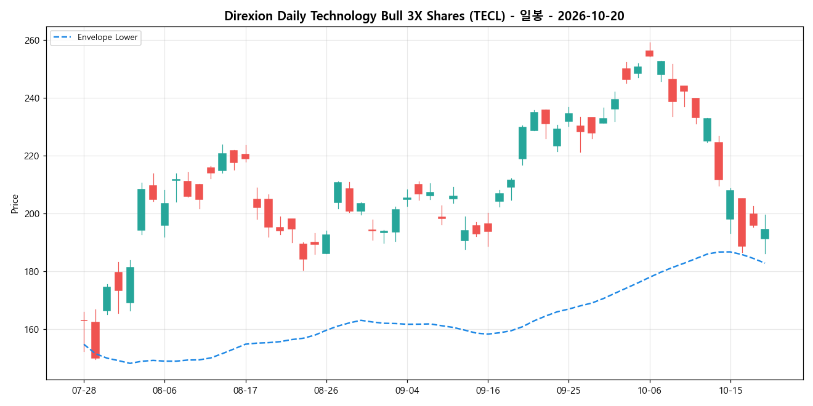Click the 09-16 date axis label
Image resolution: width=813 pixels, height=406 pixels.
pos(488,391)
